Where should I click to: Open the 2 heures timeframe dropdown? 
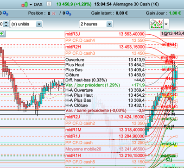[96, 24]
